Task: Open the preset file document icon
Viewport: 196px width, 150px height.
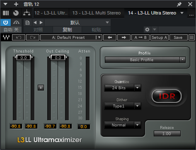Action: pyautogui.click(x=27, y=23)
